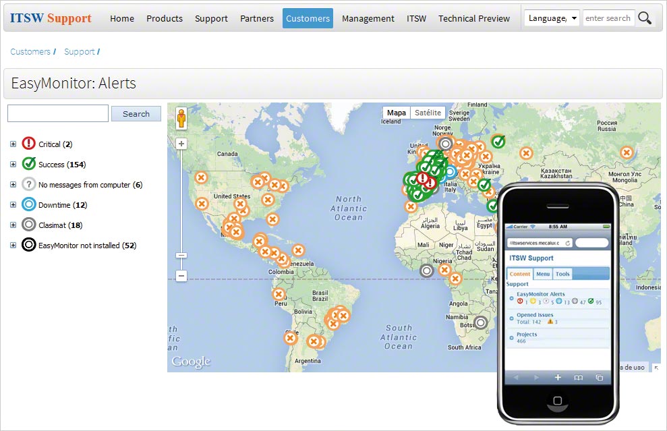Click the Tools tab on the phone
The height and width of the screenshot is (431, 667).
click(x=562, y=274)
